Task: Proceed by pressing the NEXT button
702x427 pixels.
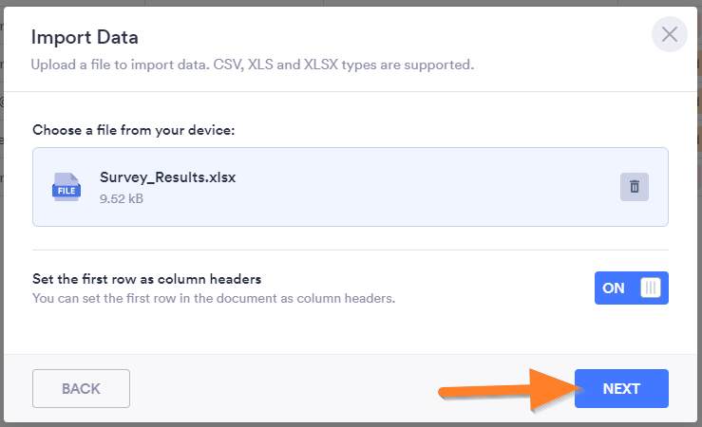Action: click(x=621, y=388)
